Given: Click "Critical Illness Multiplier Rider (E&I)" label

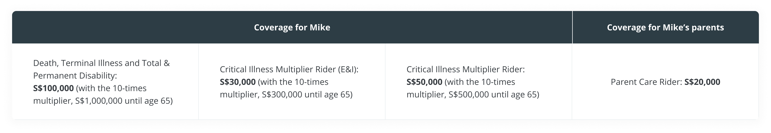Looking at the screenshot, I should click(x=289, y=69).
